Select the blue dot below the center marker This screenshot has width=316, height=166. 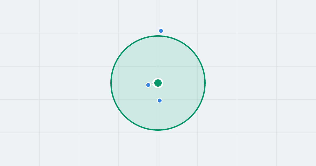(x=160, y=100)
